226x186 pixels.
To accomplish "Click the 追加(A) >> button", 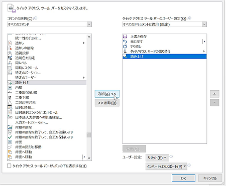I will [x=107, y=94].
